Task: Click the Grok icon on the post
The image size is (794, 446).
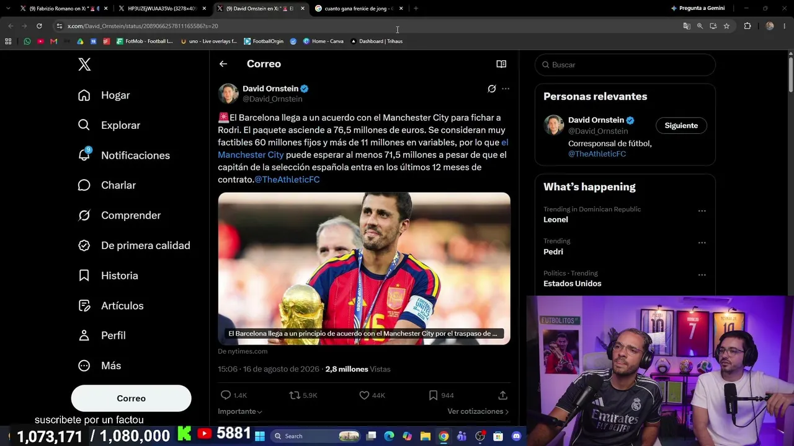Action: [492, 89]
